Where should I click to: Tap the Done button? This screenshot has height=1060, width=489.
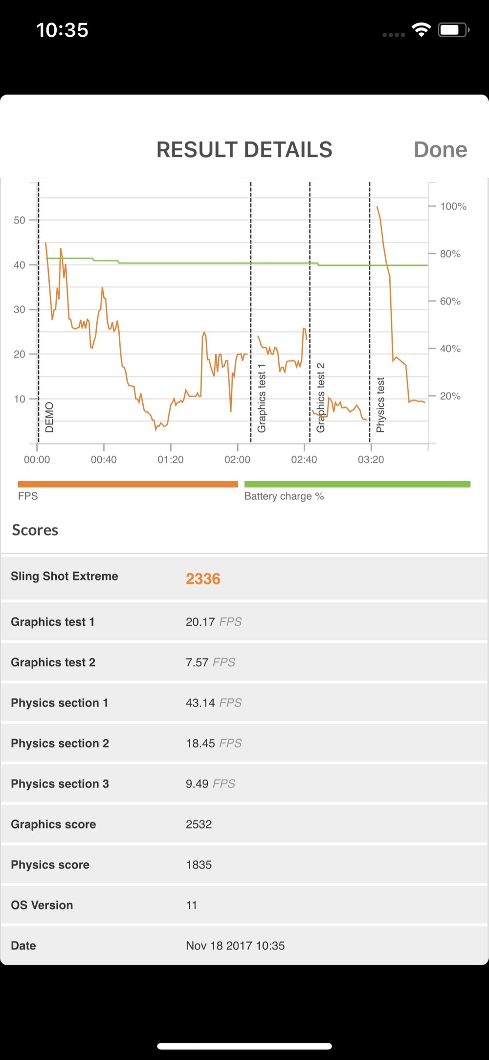pyautogui.click(x=440, y=150)
